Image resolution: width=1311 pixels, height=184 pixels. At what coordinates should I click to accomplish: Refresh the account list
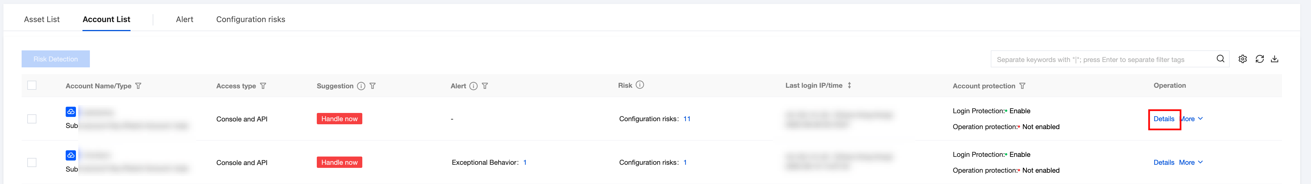1260,59
